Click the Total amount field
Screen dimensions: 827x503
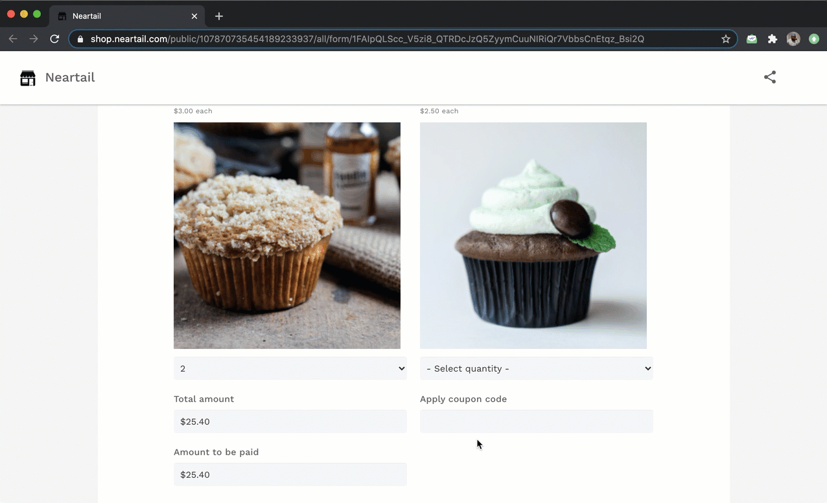pyautogui.click(x=290, y=421)
